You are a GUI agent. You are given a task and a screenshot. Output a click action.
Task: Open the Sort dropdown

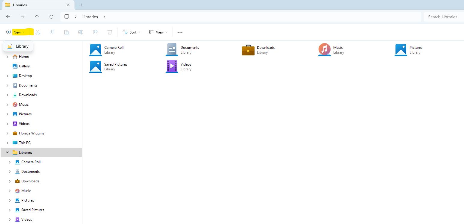(x=132, y=32)
